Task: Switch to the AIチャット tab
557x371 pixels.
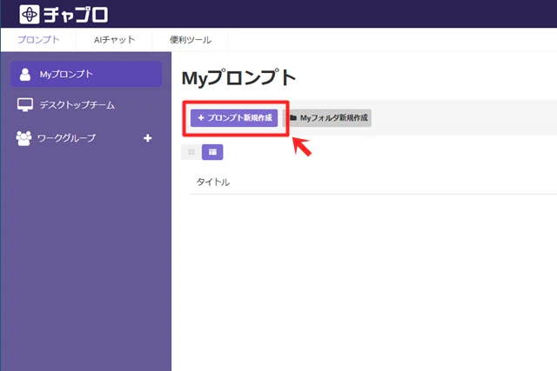Action: 114,40
